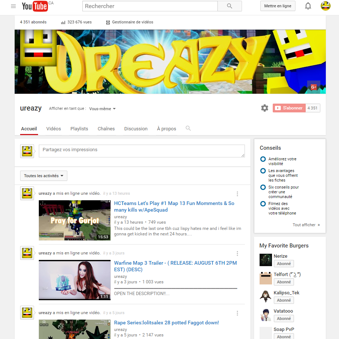Open Toutes les activités filter dropdown
The width and height of the screenshot is (339, 339).
[44, 176]
